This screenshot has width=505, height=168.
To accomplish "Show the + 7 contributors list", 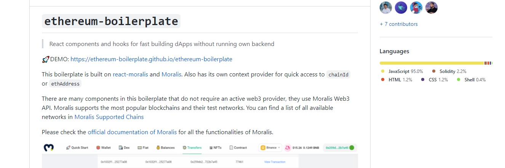I will point(399,24).
